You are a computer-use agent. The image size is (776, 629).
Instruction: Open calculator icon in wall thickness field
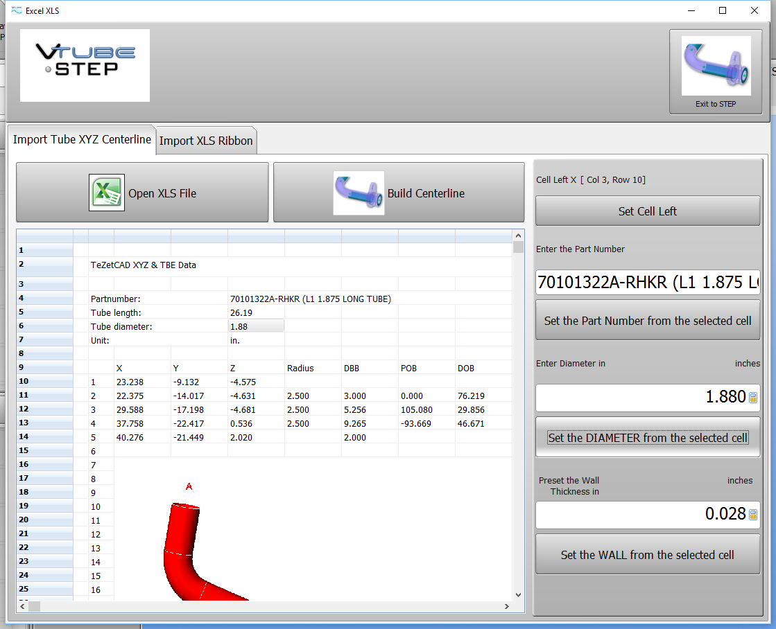[x=753, y=515]
